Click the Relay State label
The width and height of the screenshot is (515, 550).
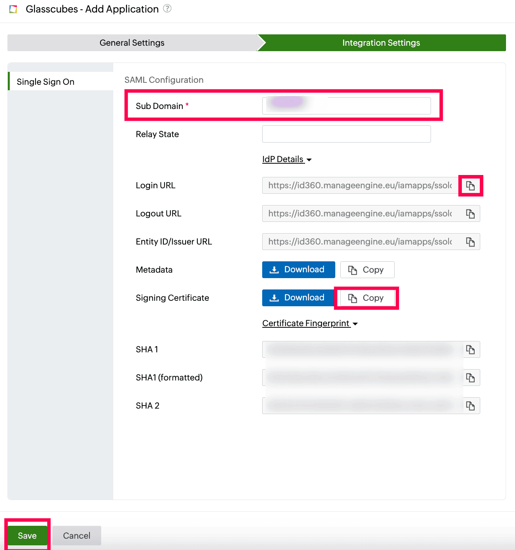tap(157, 134)
